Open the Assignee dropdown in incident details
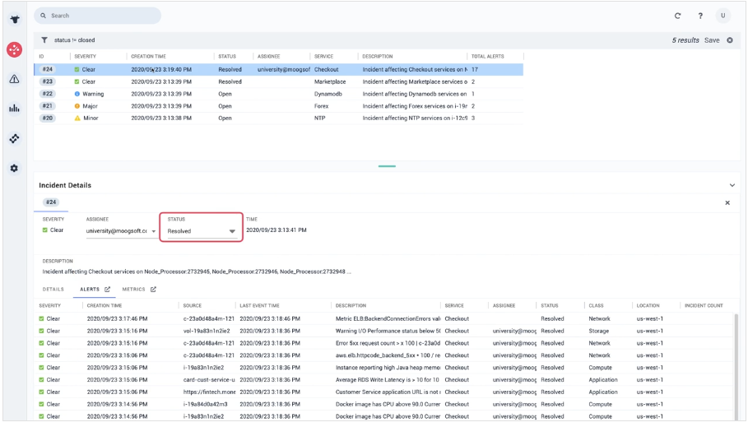 coord(121,231)
